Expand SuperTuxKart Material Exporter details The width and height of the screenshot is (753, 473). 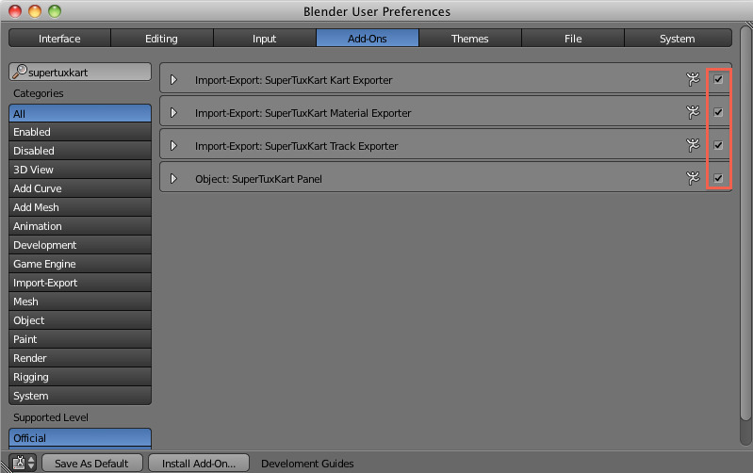(x=173, y=113)
